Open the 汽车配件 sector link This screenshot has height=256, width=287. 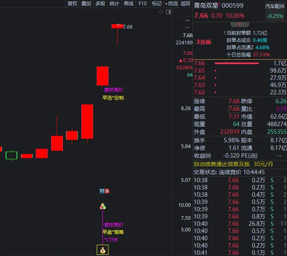tap(274, 6)
